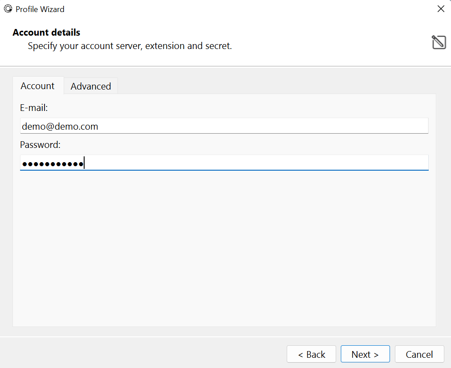The height and width of the screenshot is (368, 451).
Task: Click the Profile Wizard title text
Action: pyautogui.click(x=40, y=9)
